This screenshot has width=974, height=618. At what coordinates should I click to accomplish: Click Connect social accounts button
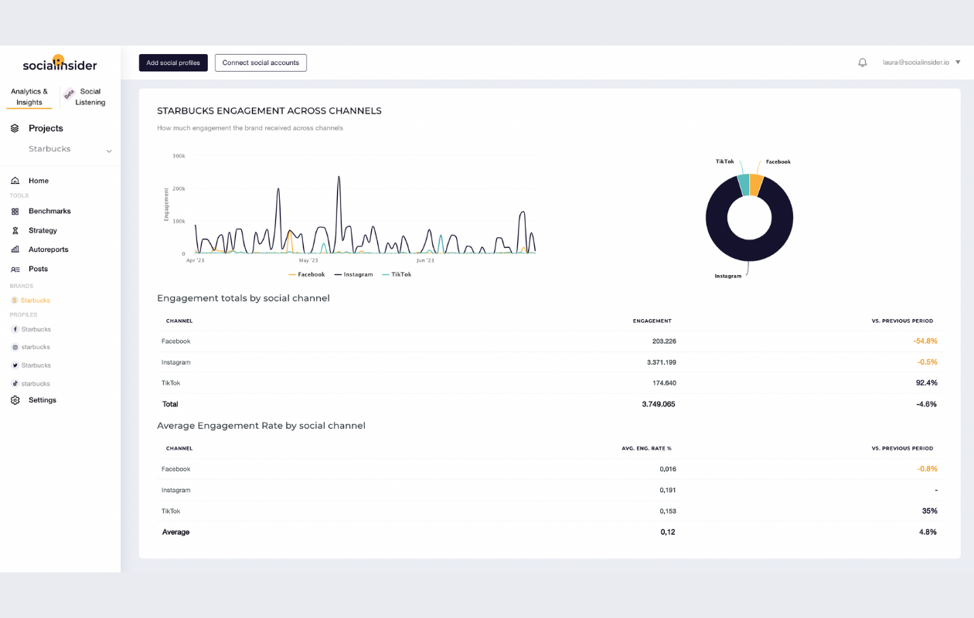(261, 63)
